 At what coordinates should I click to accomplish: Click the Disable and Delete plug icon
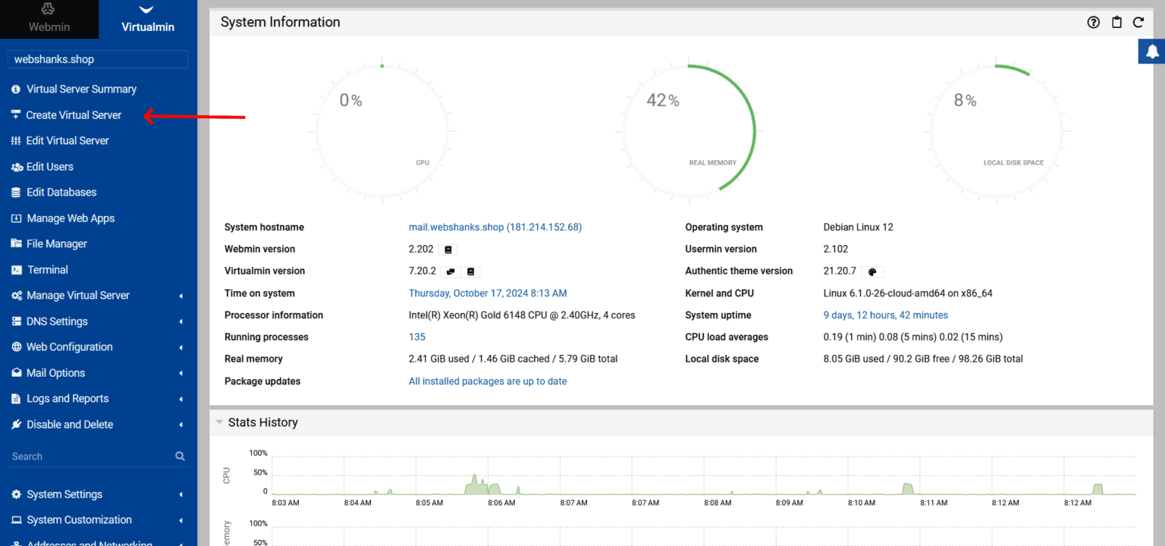(x=16, y=424)
